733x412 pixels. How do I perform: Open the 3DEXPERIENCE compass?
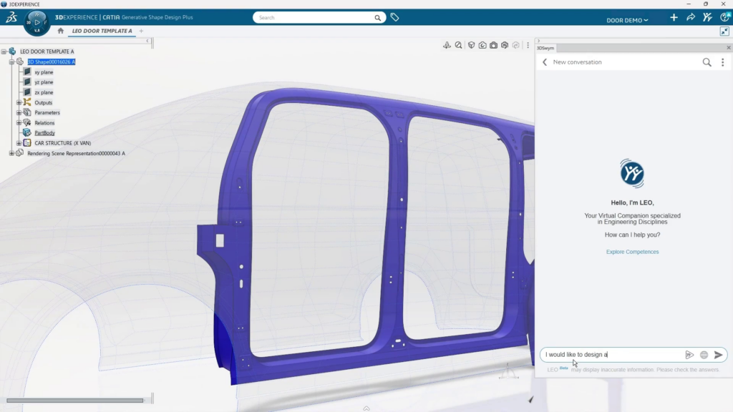(x=37, y=22)
